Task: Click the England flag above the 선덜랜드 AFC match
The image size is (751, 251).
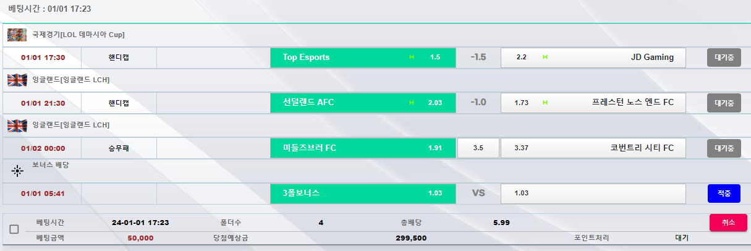Action: coord(17,80)
